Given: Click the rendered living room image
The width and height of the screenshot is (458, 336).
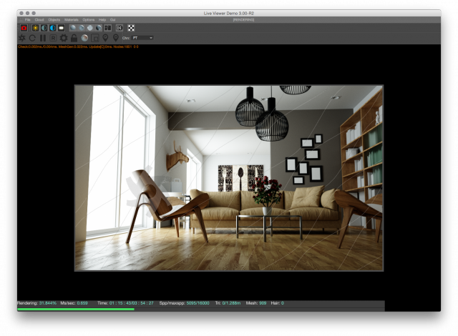Looking at the screenshot, I should tap(229, 178).
